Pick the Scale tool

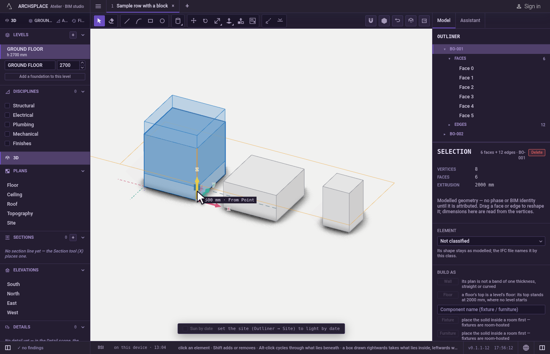click(x=217, y=21)
